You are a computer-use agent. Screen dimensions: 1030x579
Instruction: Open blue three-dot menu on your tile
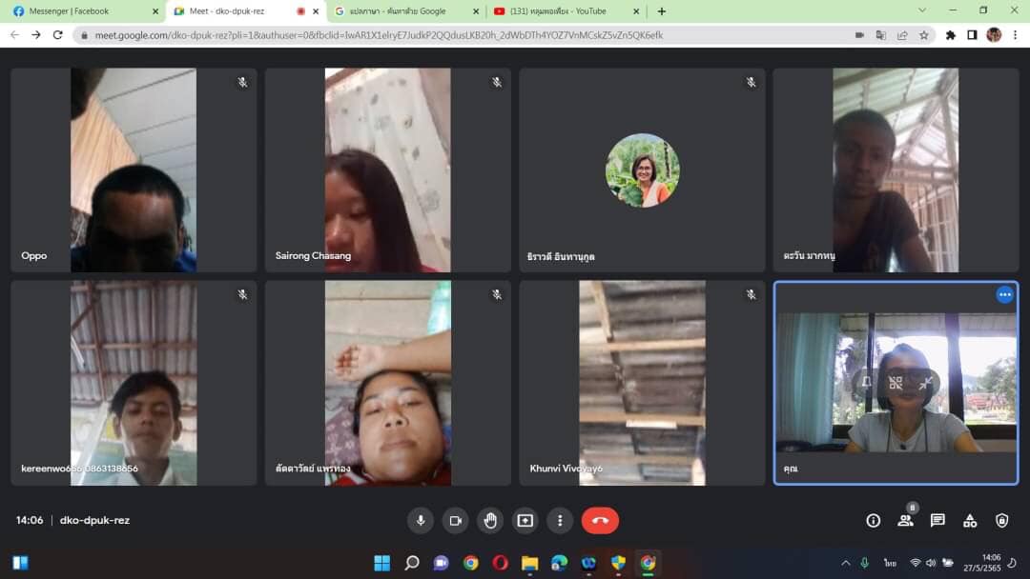coord(1004,294)
